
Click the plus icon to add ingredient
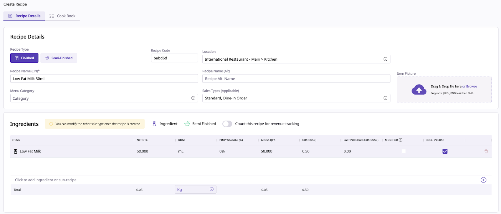click(x=483, y=180)
